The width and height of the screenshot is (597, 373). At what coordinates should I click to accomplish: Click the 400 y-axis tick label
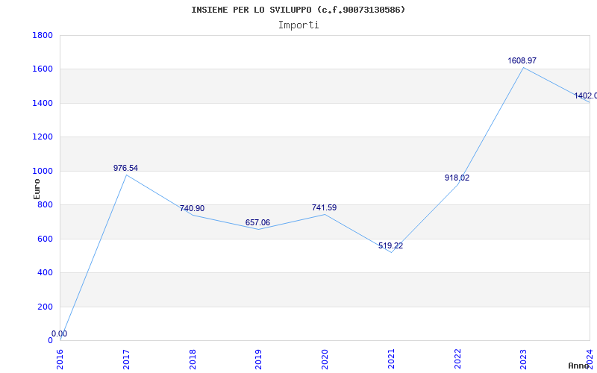(45, 273)
